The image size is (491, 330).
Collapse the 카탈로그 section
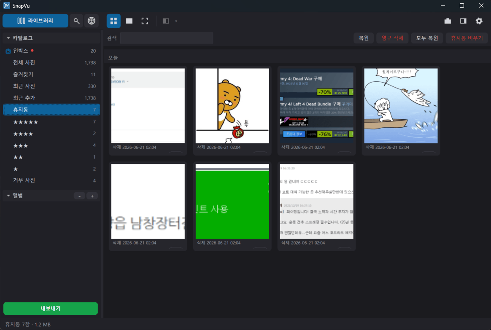8,38
